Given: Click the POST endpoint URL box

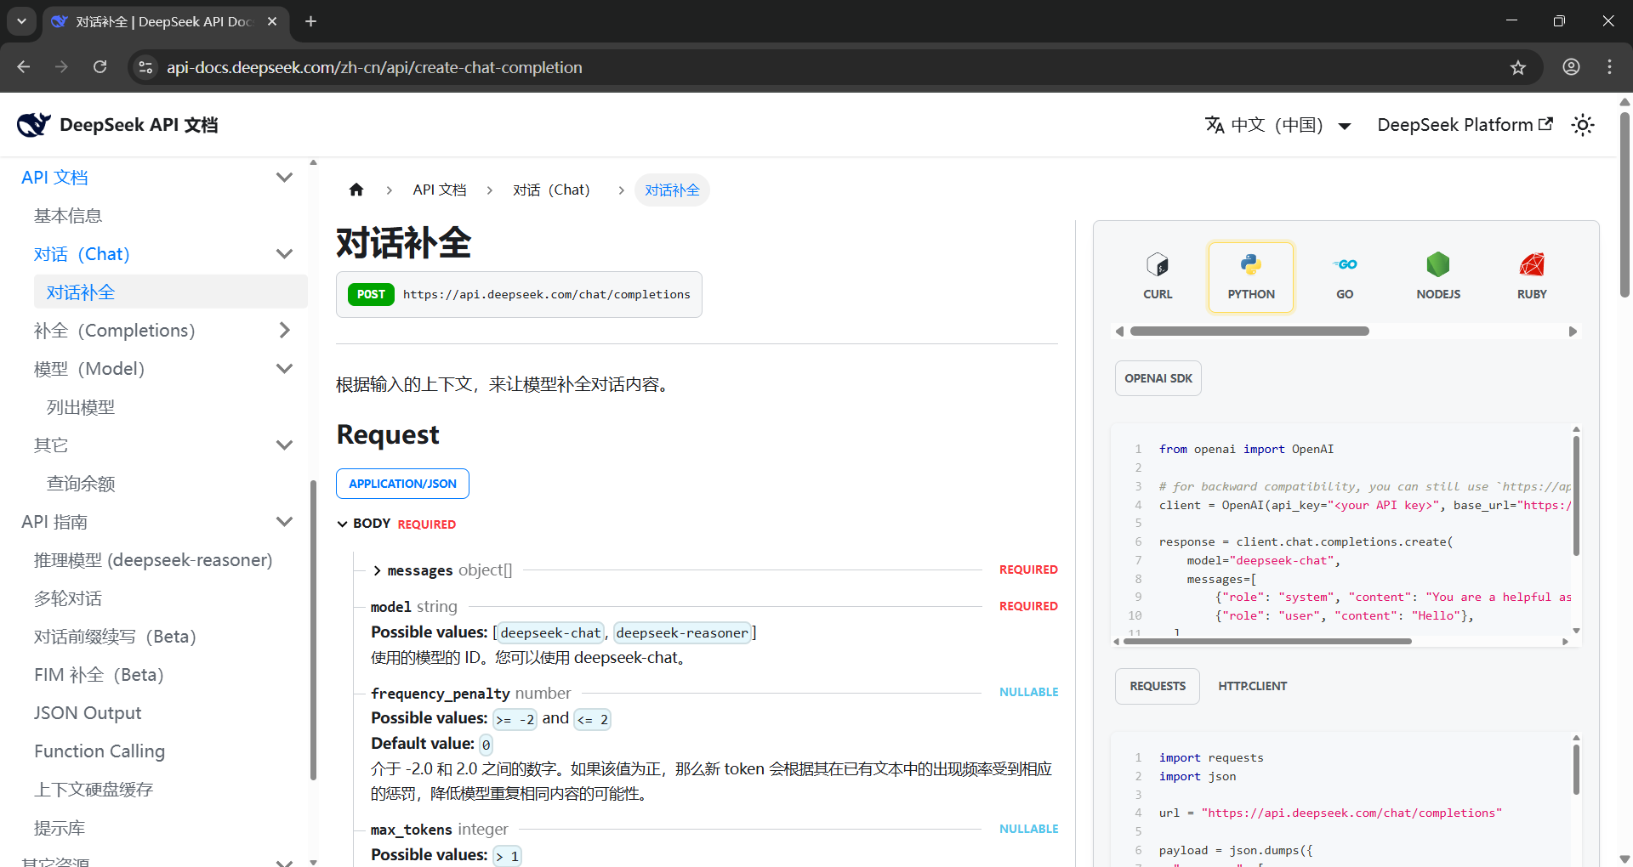Looking at the screenshot, I should click(519, 294).
